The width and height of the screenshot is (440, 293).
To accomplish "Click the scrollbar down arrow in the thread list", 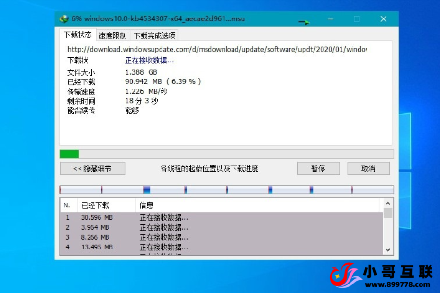I will coord(387,249).
